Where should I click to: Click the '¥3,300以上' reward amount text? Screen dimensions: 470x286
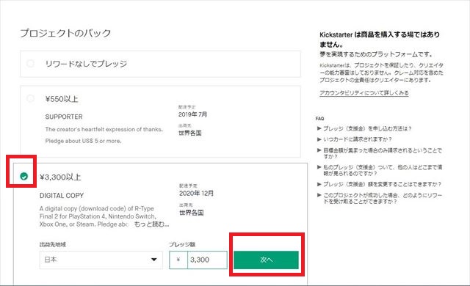[x=60, y=177]
